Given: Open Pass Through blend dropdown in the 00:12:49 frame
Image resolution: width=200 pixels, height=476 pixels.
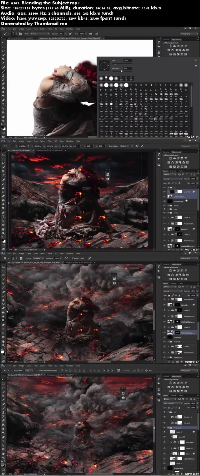Looking at the screenshot, I should pyautogui.click(x=172, y=403).
